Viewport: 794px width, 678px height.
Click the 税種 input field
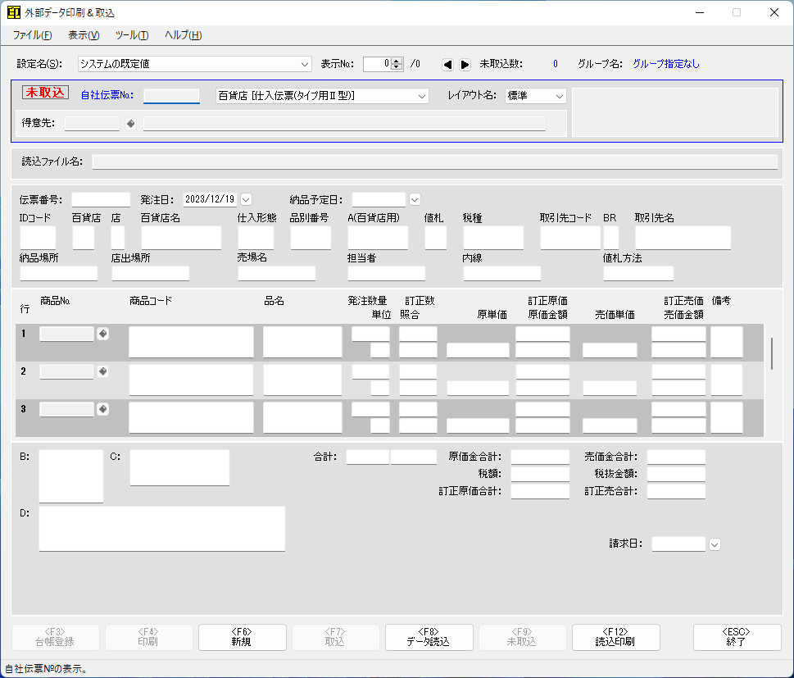(x=493, y=238)
